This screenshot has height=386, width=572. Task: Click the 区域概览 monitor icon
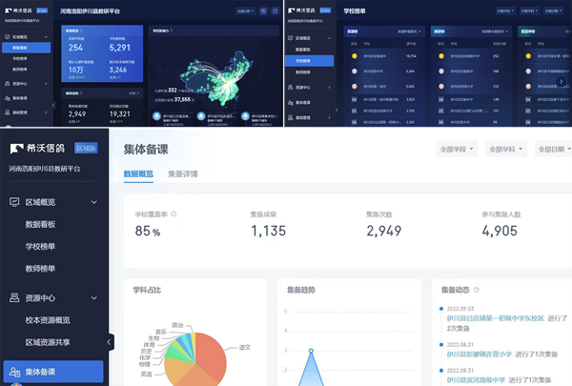pyautogui.click(x=14, y=202)
